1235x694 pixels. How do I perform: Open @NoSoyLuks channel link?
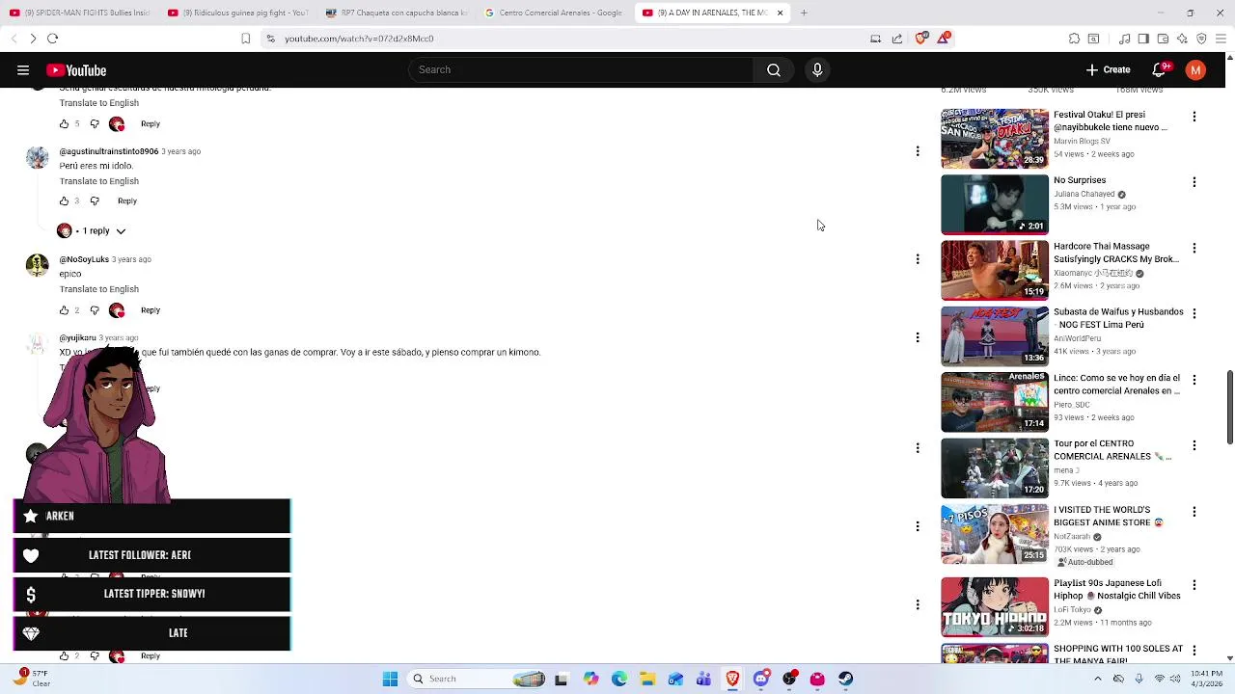(84, 259)
